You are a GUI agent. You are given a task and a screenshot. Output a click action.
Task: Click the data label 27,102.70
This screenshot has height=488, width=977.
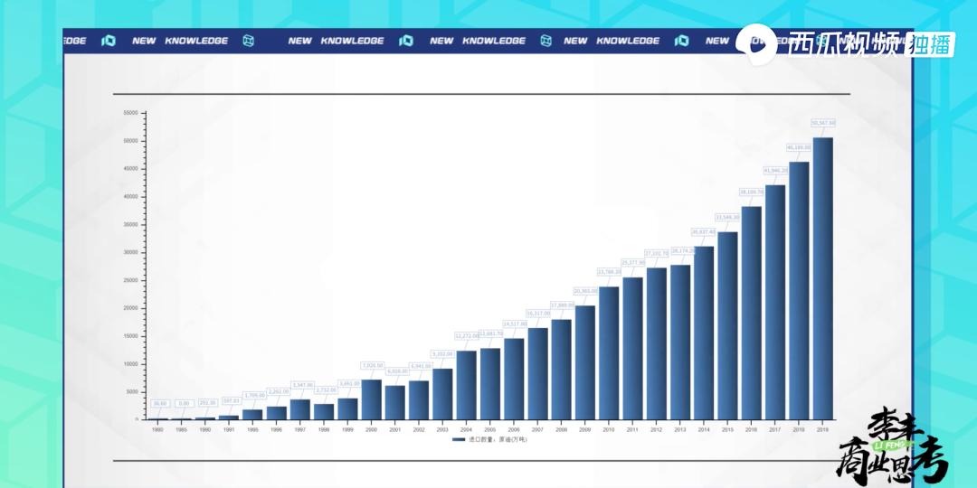pyautogui.click(x=657, y=253)
